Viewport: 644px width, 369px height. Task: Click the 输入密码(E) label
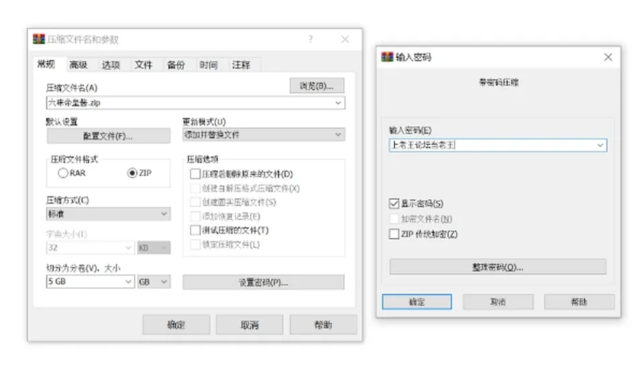tap(411, 130)
